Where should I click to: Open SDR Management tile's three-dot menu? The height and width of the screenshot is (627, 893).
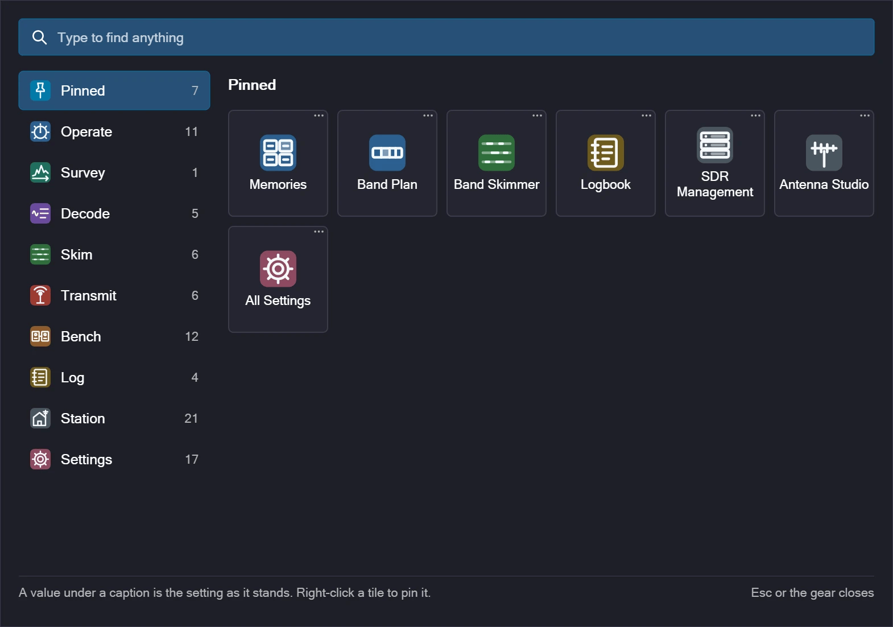click(756, 115)
